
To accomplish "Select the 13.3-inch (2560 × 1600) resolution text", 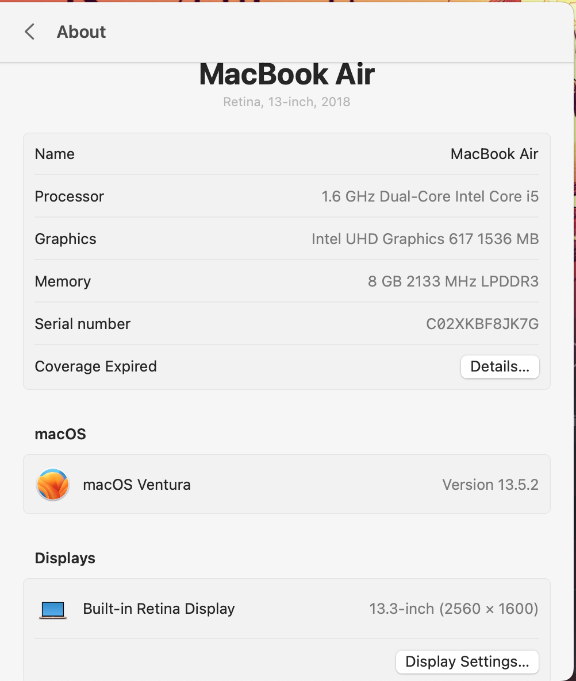I will coord(454,609).
